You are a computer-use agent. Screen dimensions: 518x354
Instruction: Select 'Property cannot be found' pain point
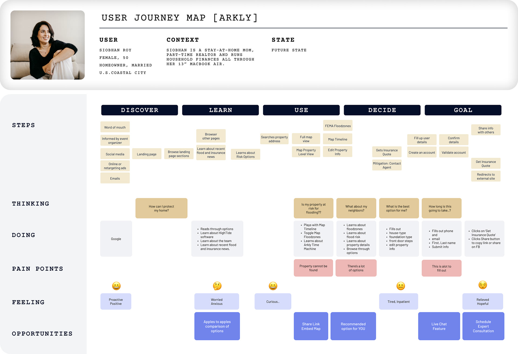tap(313, 268)
